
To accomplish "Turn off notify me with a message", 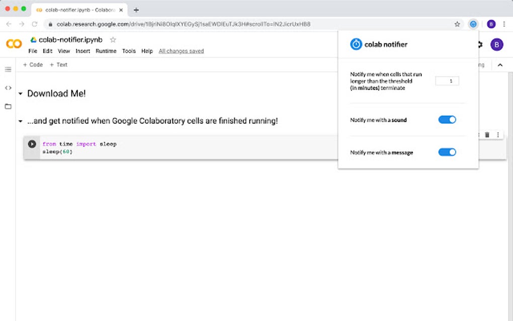I will [447, 152].
